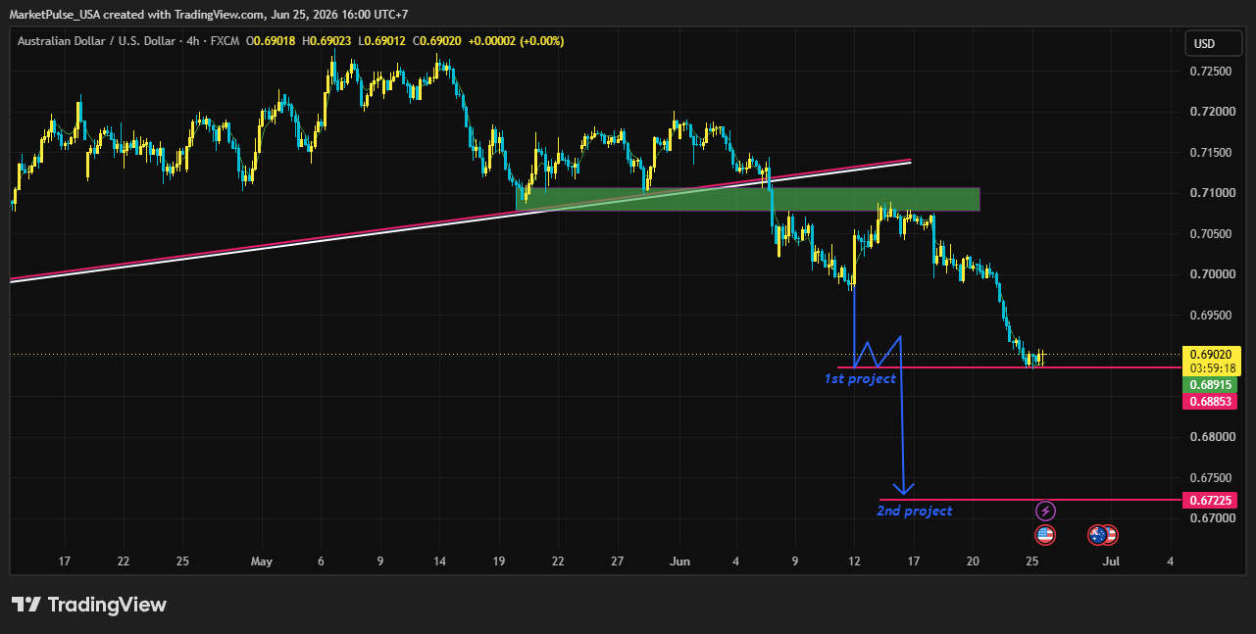Click the 0.67000 price axis label

tap(1211, 518)
